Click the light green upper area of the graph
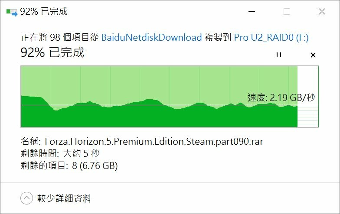 click(160, 81)
